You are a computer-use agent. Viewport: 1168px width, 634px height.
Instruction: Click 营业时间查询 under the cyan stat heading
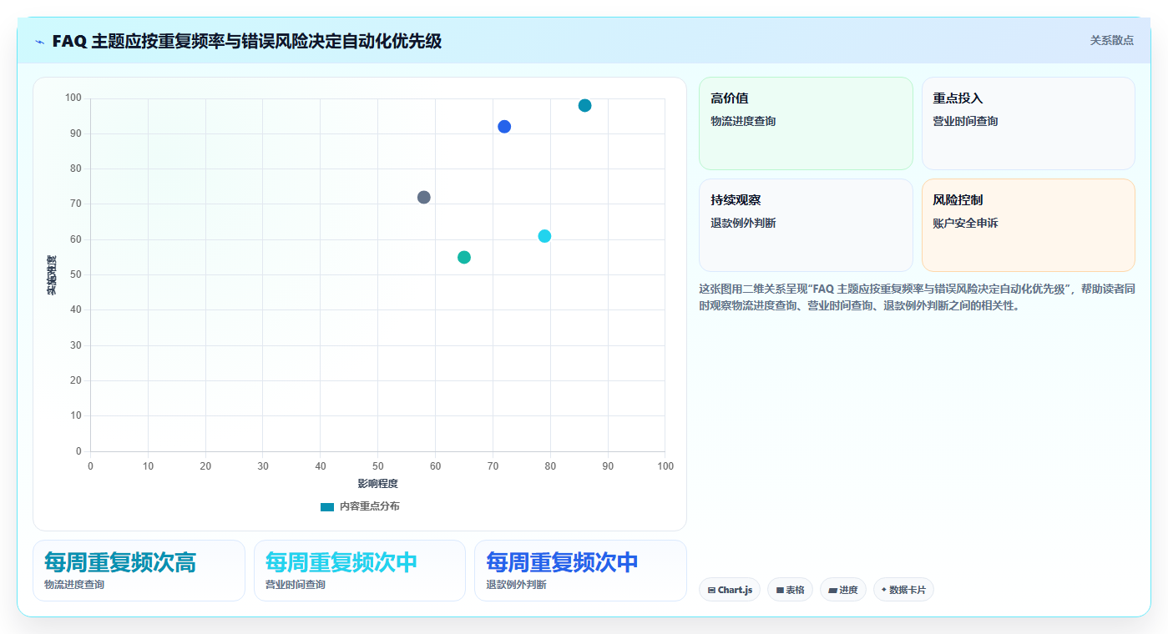point(296,585)
